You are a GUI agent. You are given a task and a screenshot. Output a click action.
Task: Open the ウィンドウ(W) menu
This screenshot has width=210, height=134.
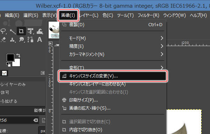click(174, 15)
